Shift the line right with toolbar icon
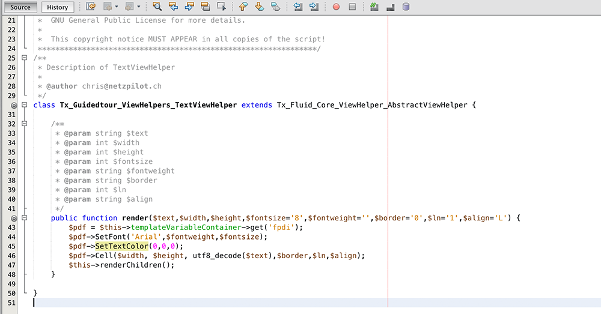Viewport: 601px width, 314px height. [314, 7]
